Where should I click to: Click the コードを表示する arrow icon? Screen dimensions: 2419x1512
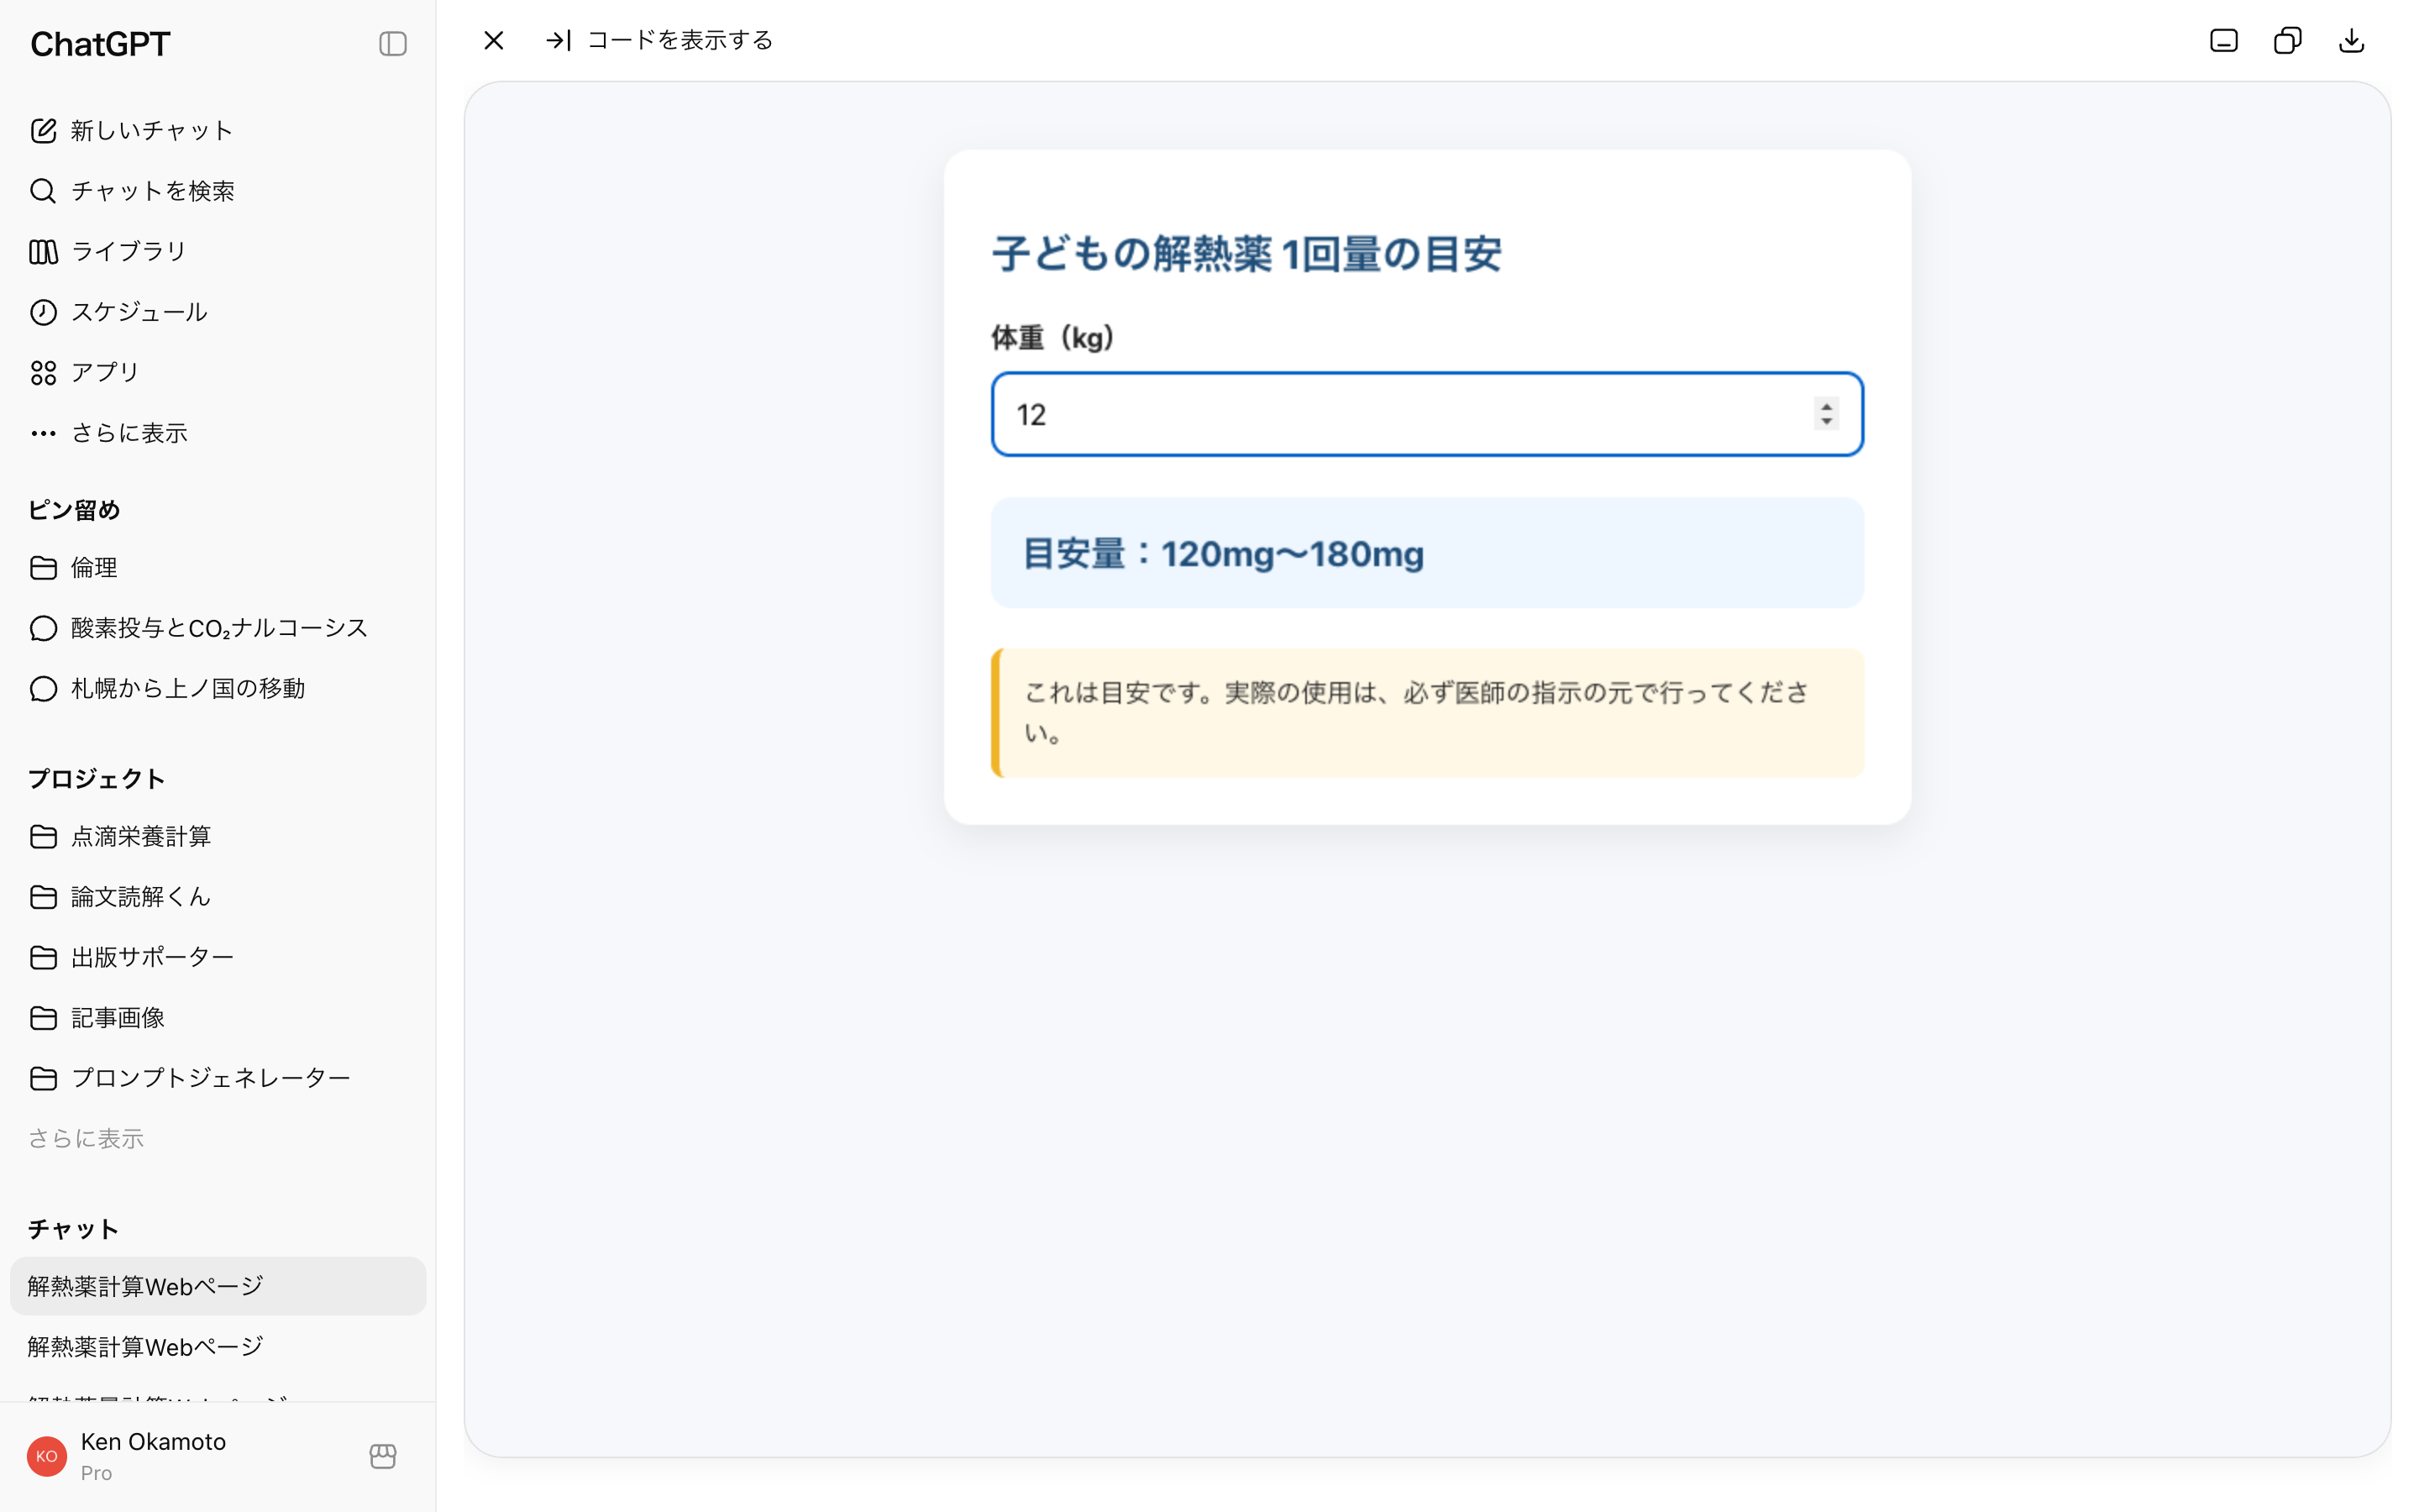pyautogui.click(x=558, y=40)
